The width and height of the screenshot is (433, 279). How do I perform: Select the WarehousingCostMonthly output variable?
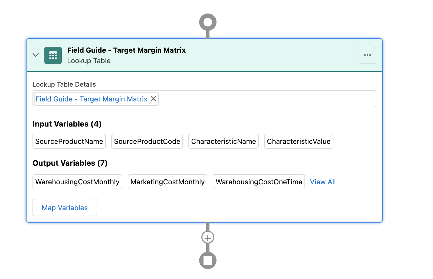tap(77, 182)
